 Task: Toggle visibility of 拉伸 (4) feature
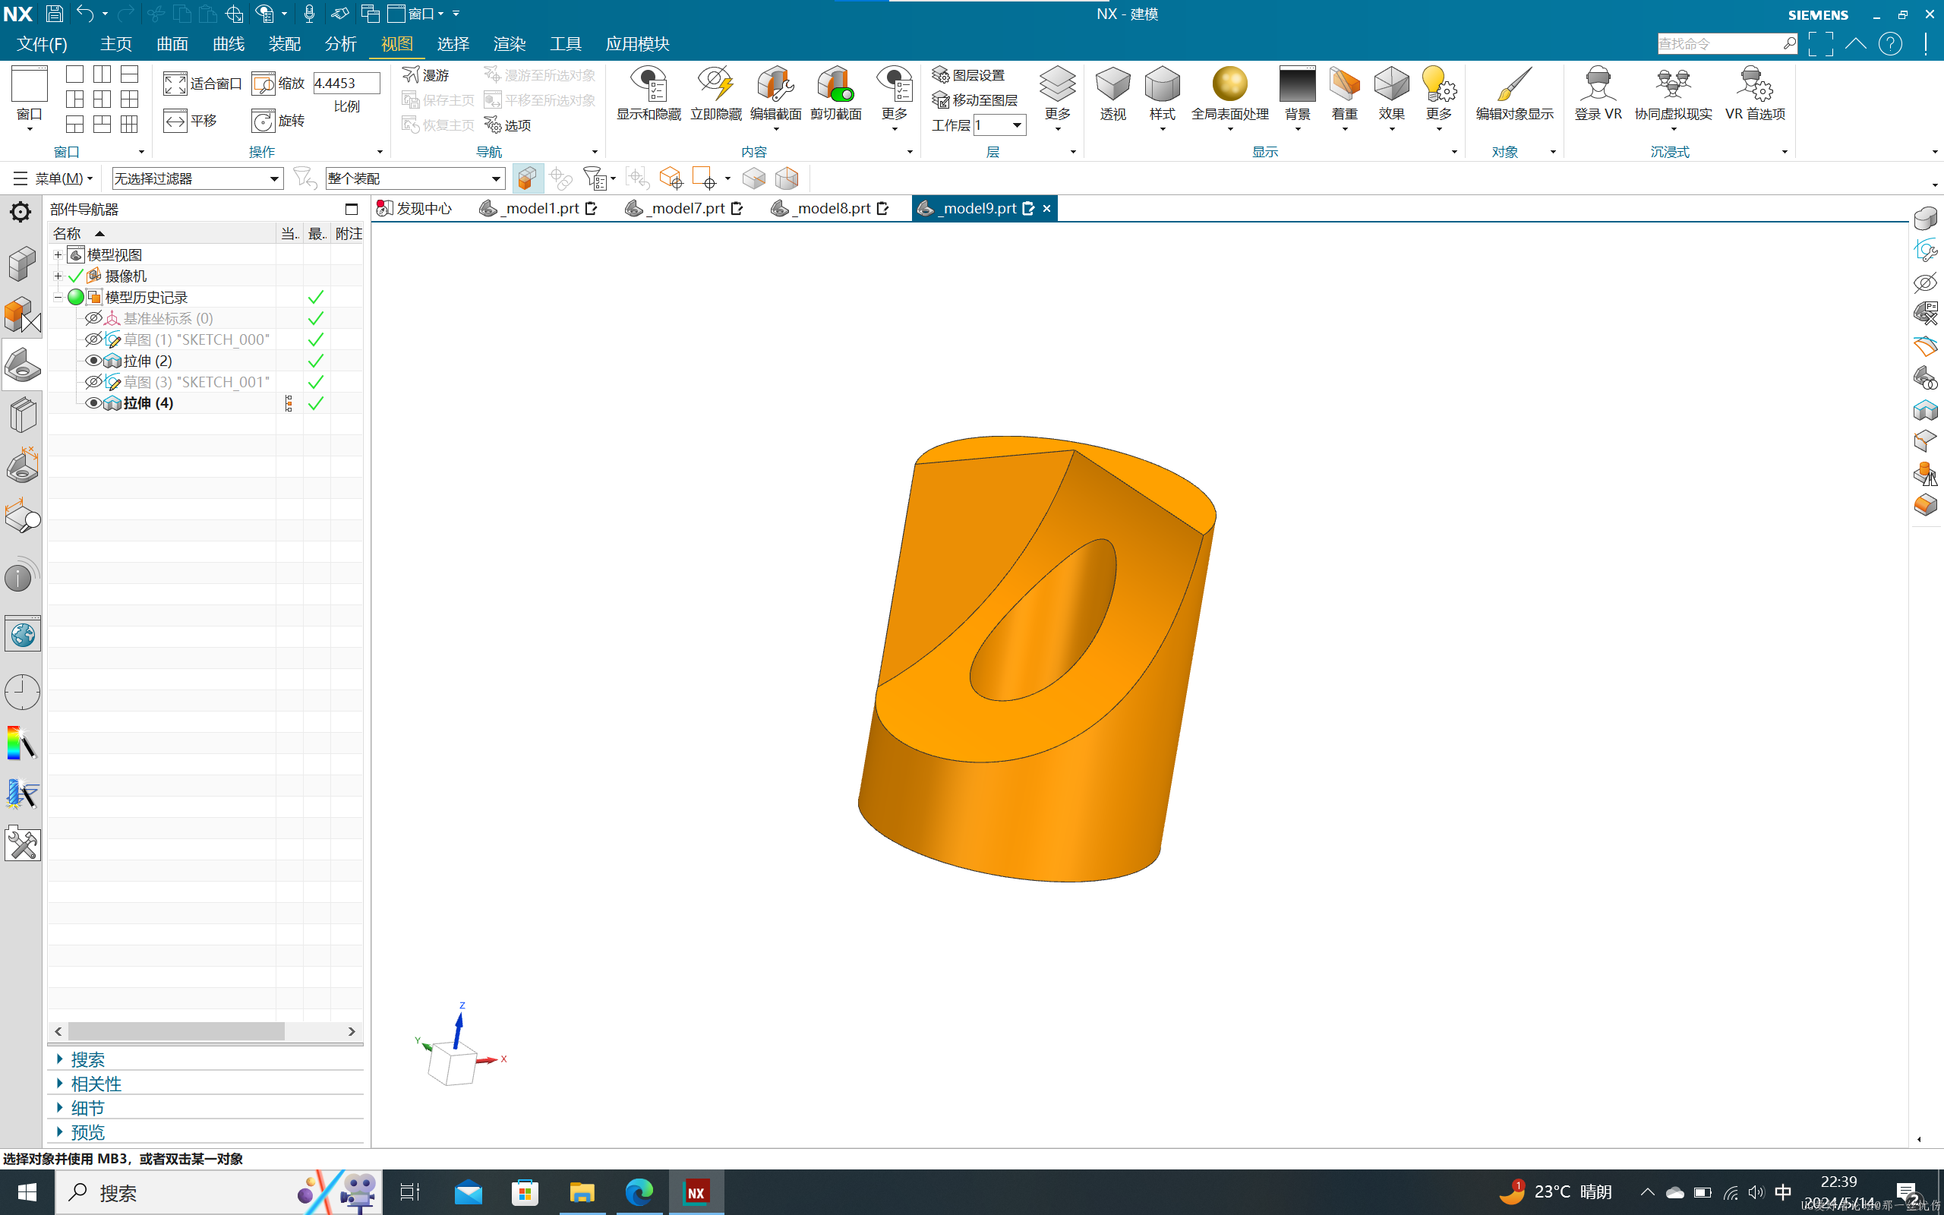click(93, 402)
